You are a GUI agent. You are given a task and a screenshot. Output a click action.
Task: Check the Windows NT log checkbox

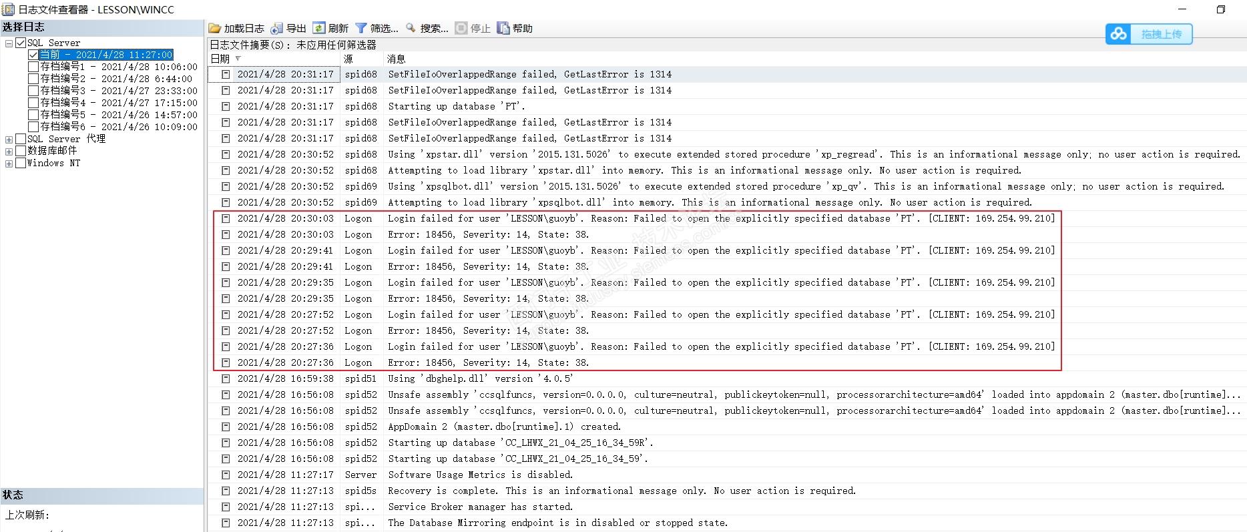click(x=21, y=163)
